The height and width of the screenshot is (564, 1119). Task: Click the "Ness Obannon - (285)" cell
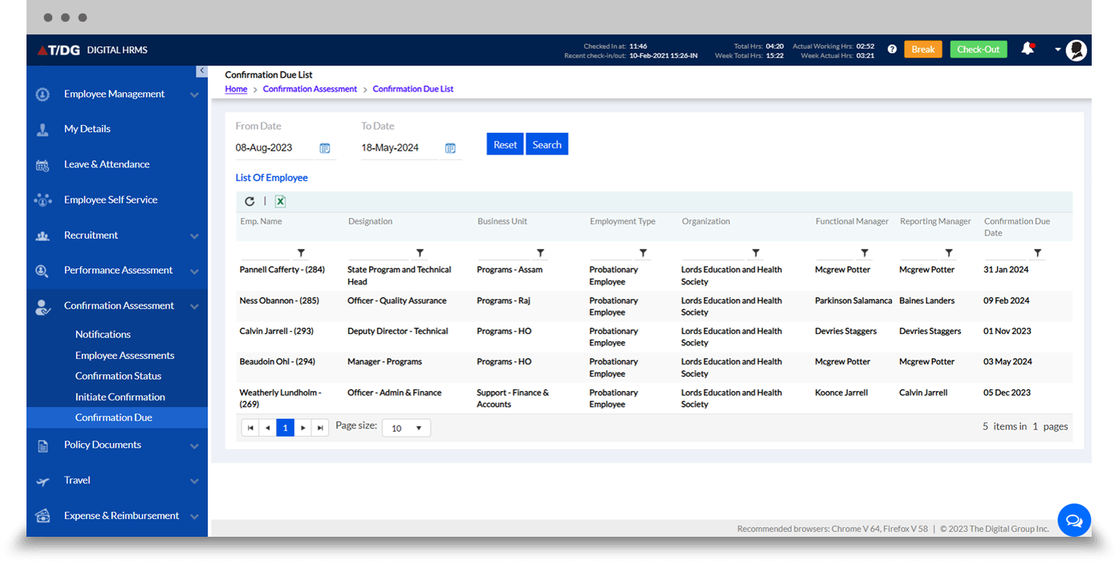pyautogui.click(x=279, y=301)
